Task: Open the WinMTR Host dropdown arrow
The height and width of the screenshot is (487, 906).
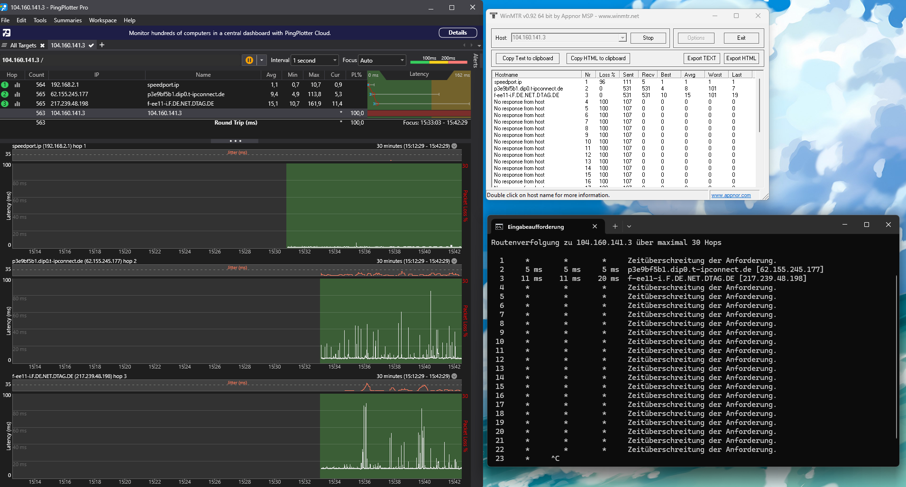Action: pyautogui.click(x=622, y=38)
